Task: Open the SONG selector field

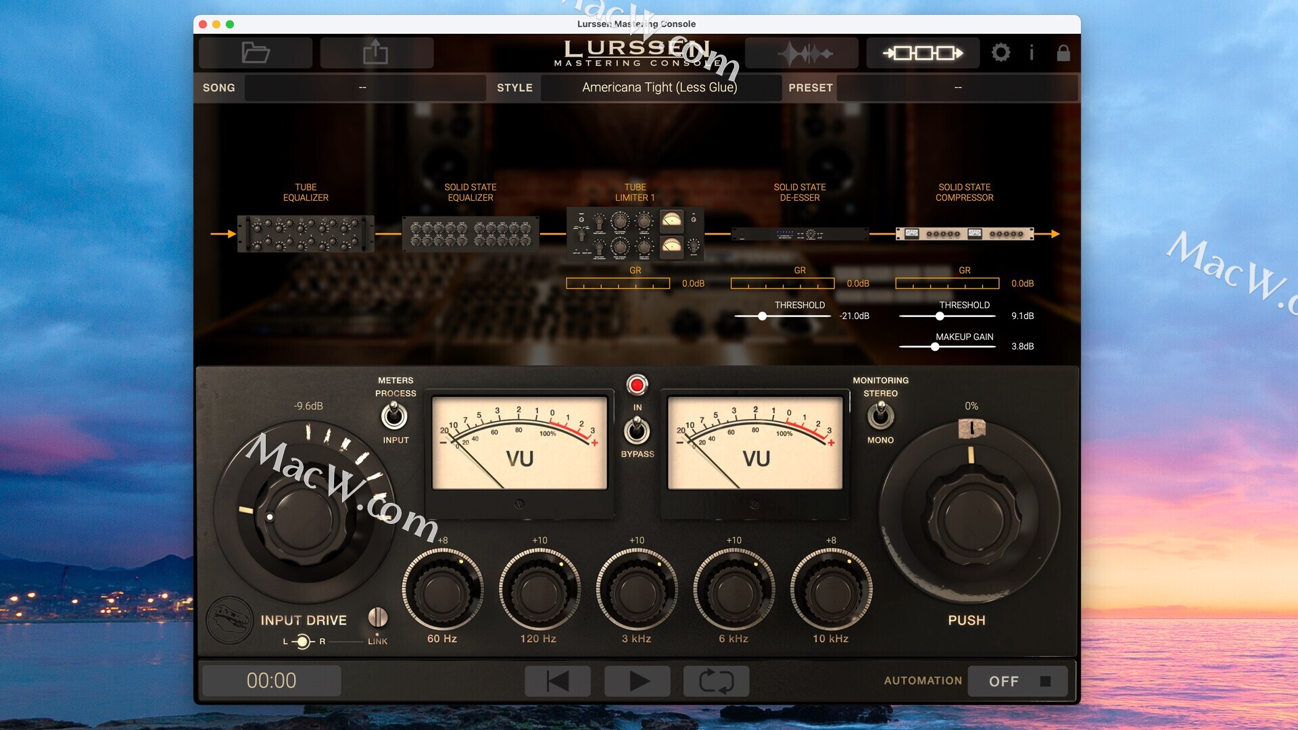Action: tap(365, 88)
